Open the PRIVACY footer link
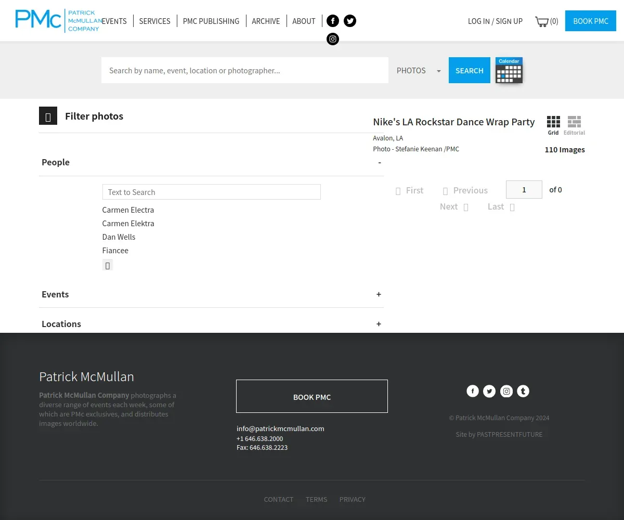 click(x=353, y=499)
